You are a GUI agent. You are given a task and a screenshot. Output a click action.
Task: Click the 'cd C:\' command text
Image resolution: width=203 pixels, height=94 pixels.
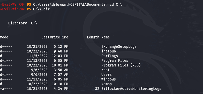116,5
